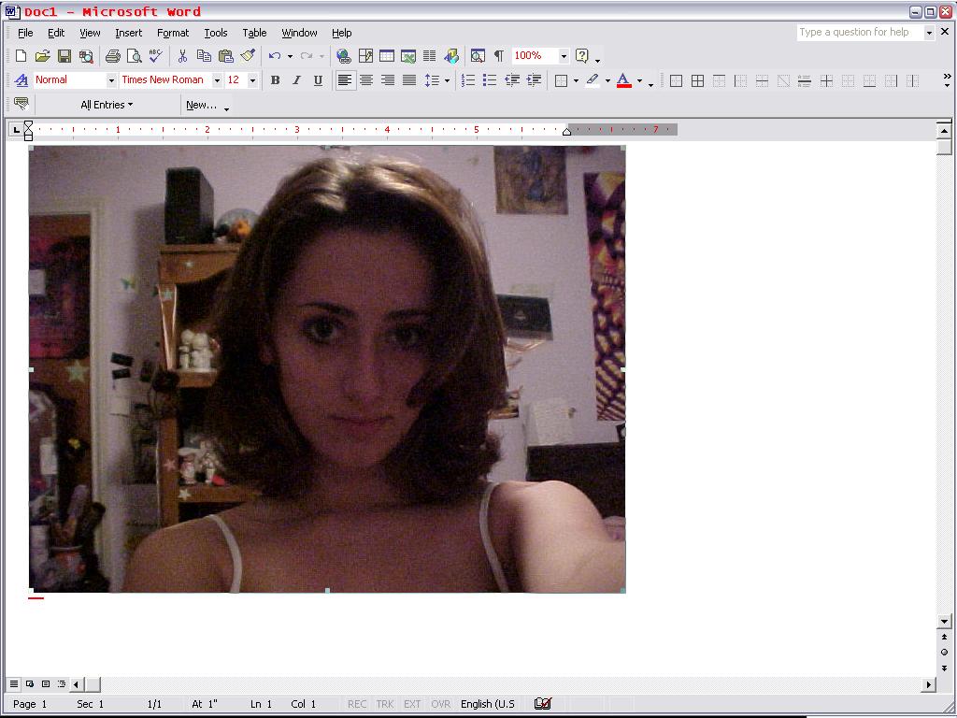
Task: Open the Insert menu
Action: (x=128, y=33)
